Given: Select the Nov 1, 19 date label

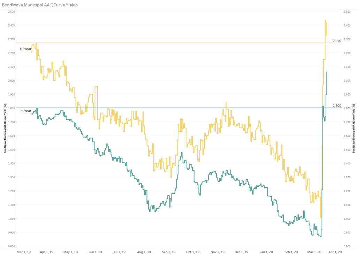Looking at the screenshot, I should [218, 252].
